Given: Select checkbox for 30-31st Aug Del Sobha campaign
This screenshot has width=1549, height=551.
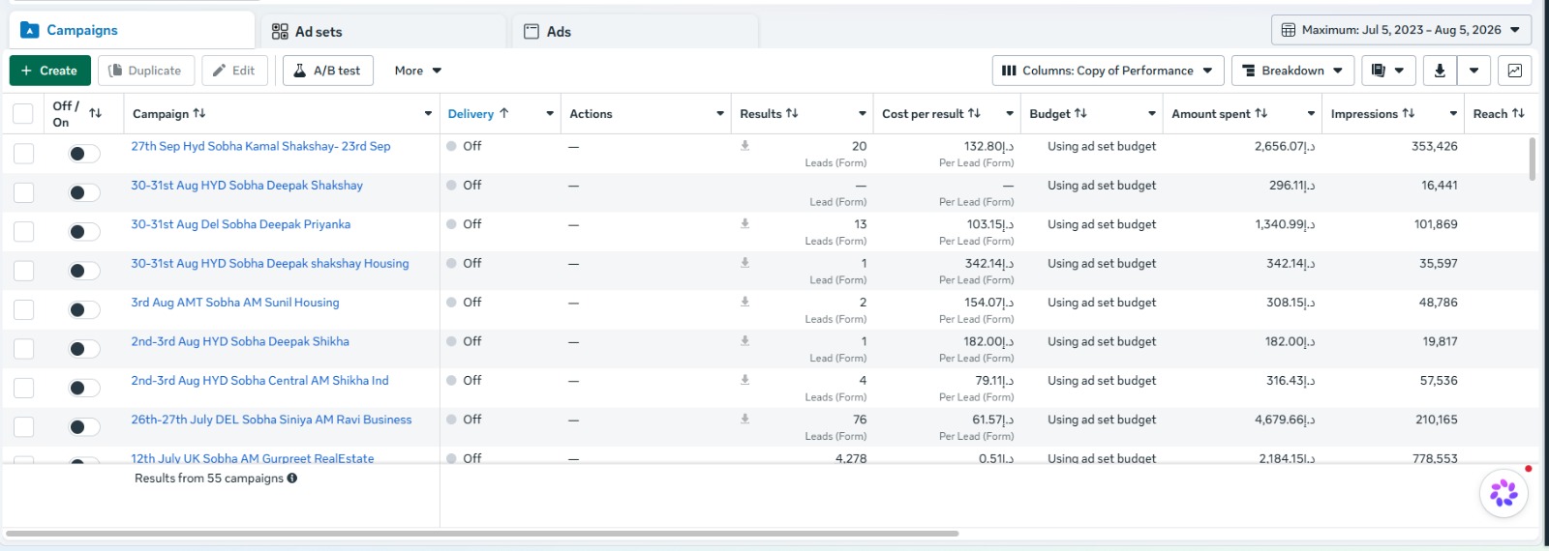Looking at the screenshot, I should 23,232.
